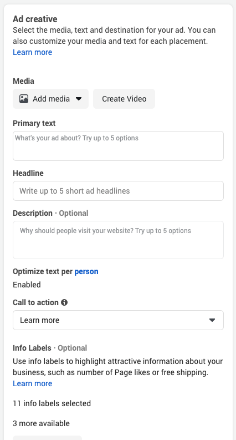Expand the Call to action dropdown arrow
The height and width of the screenshot is (440, 236).
point(212,320)
